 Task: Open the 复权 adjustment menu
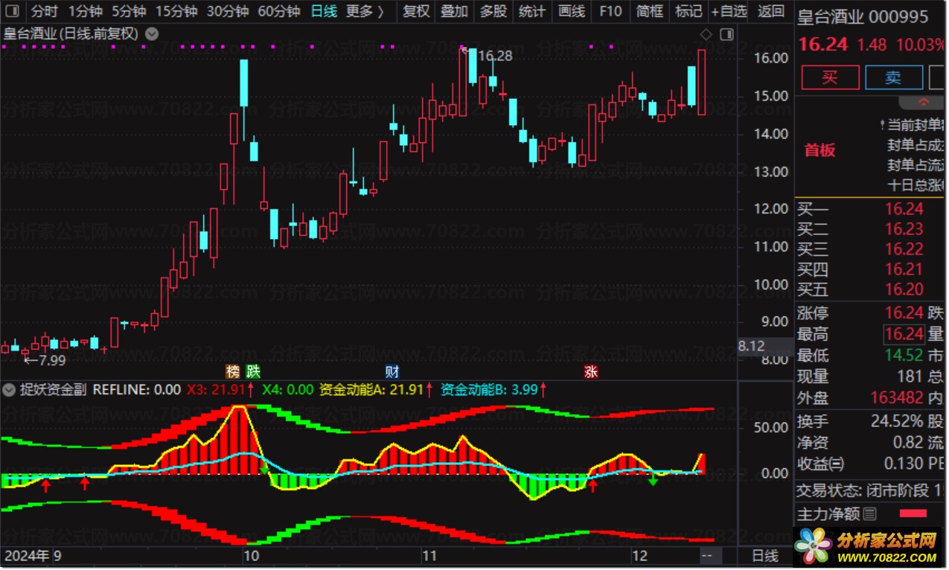pyautogui.click(x=415, y=11)
